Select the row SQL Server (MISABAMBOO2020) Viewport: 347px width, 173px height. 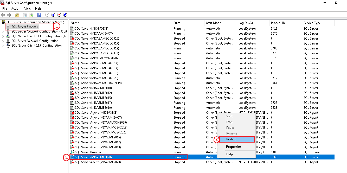point(202,53)
